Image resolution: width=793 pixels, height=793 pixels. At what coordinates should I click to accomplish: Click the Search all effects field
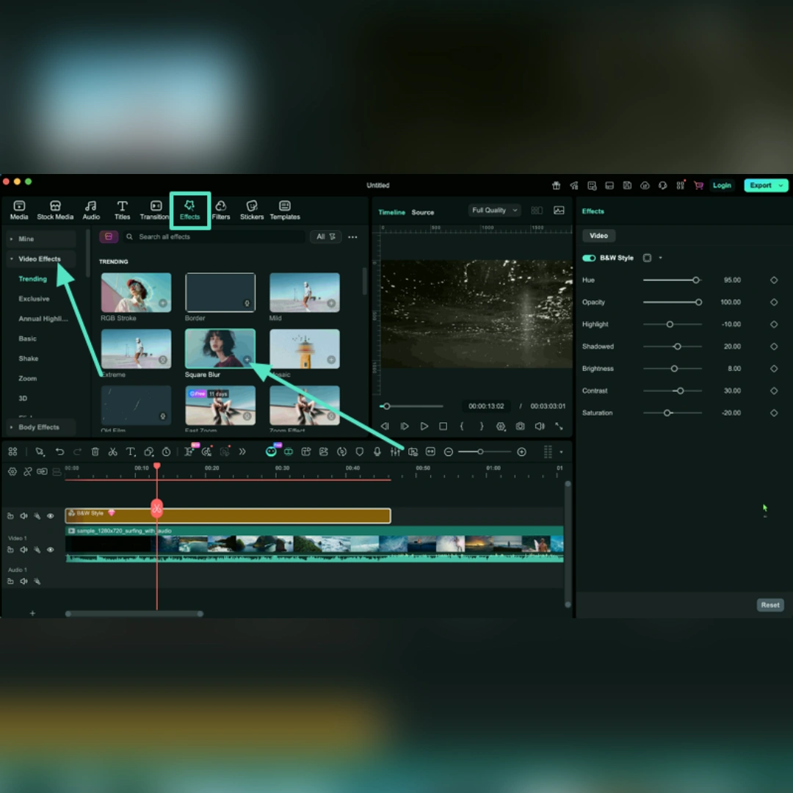coord(214,236)
